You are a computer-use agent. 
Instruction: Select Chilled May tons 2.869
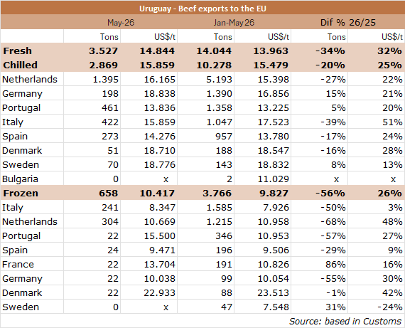pos(103,65)
